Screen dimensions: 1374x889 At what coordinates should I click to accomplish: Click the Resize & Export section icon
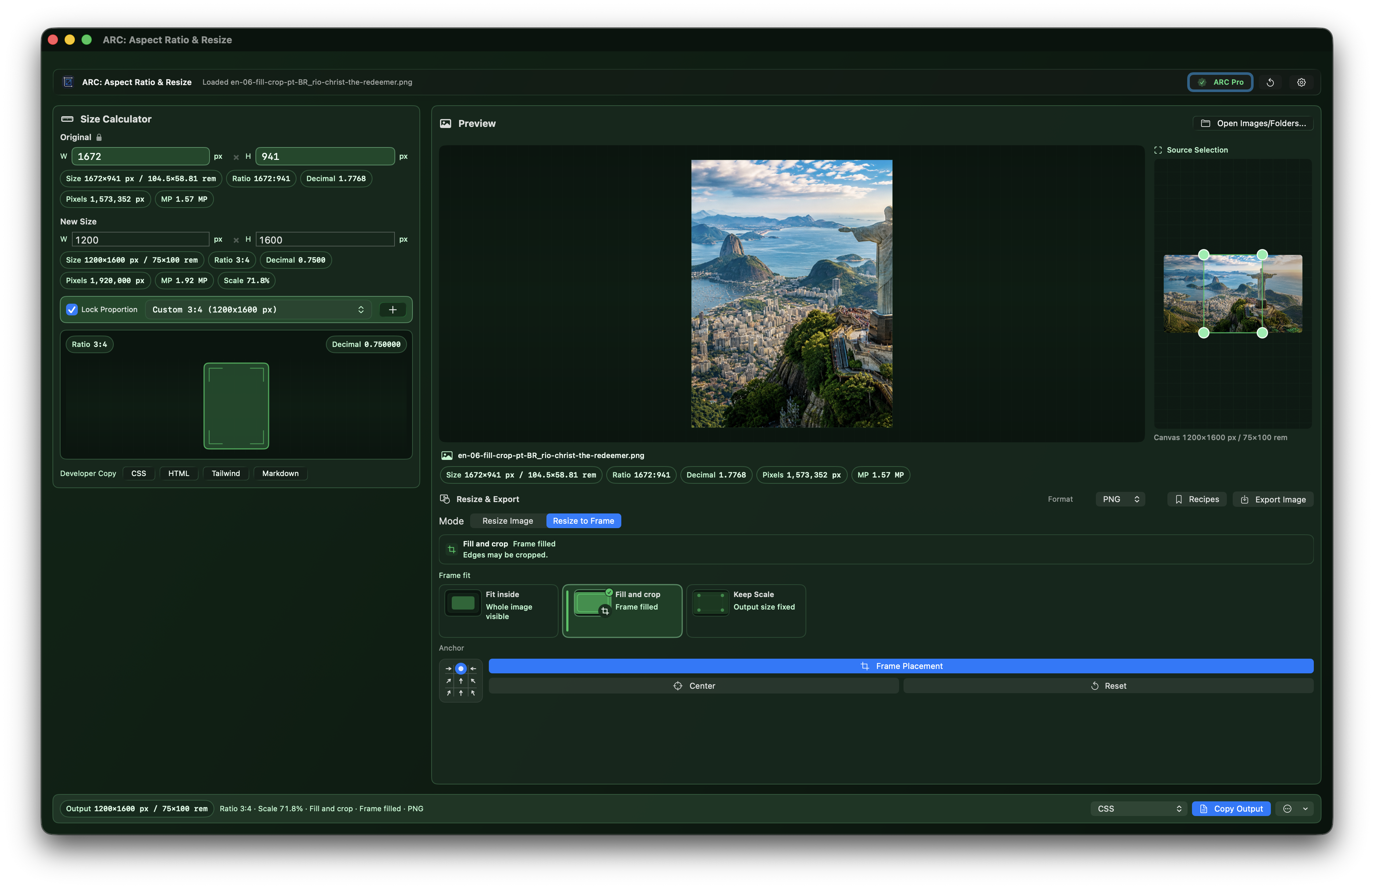pos(444,498)
